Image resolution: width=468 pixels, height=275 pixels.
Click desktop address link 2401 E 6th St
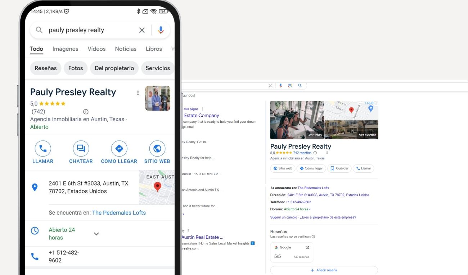[328, 195]
